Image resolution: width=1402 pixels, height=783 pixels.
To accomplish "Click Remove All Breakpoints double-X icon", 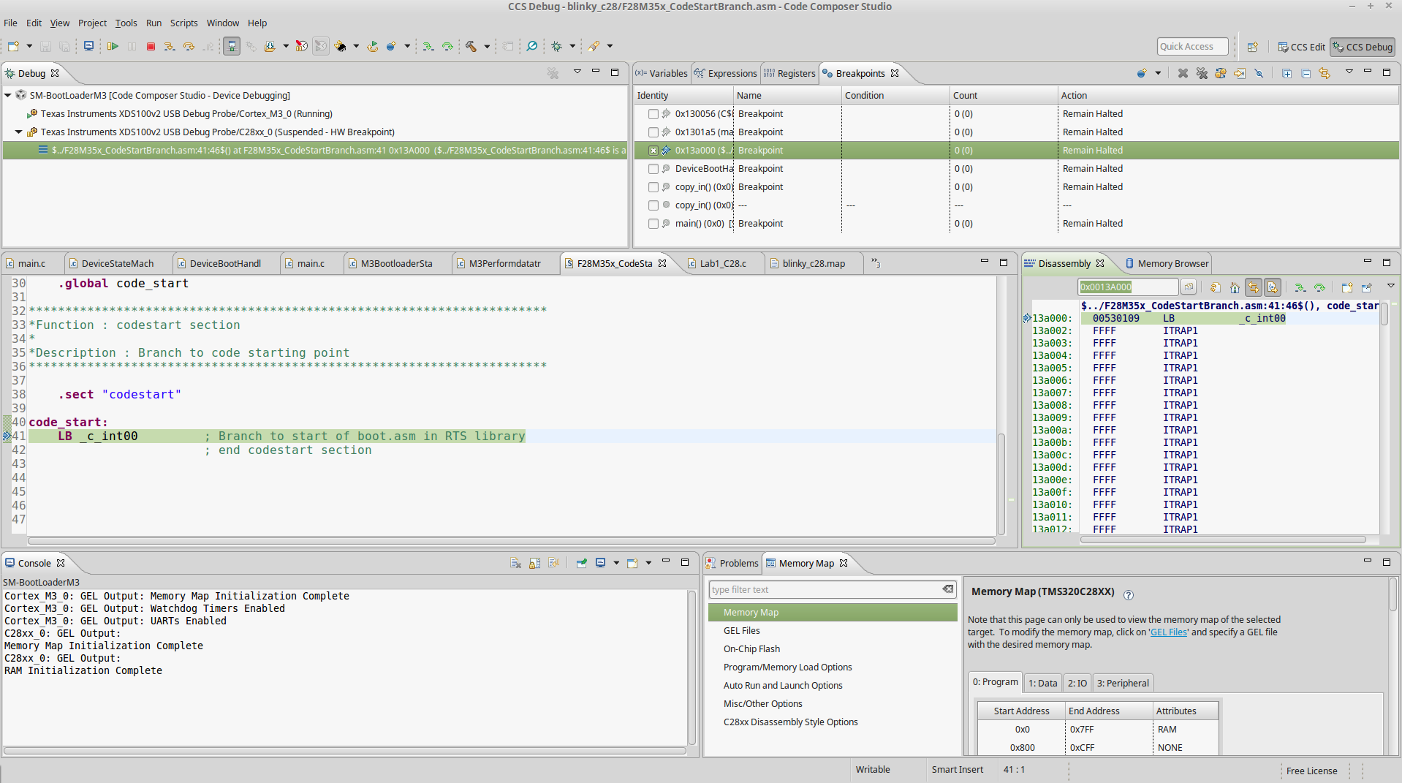I will tap(1202, 73).
